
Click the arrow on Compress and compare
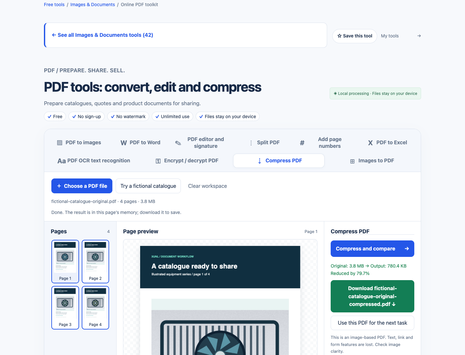click(407, 249)
